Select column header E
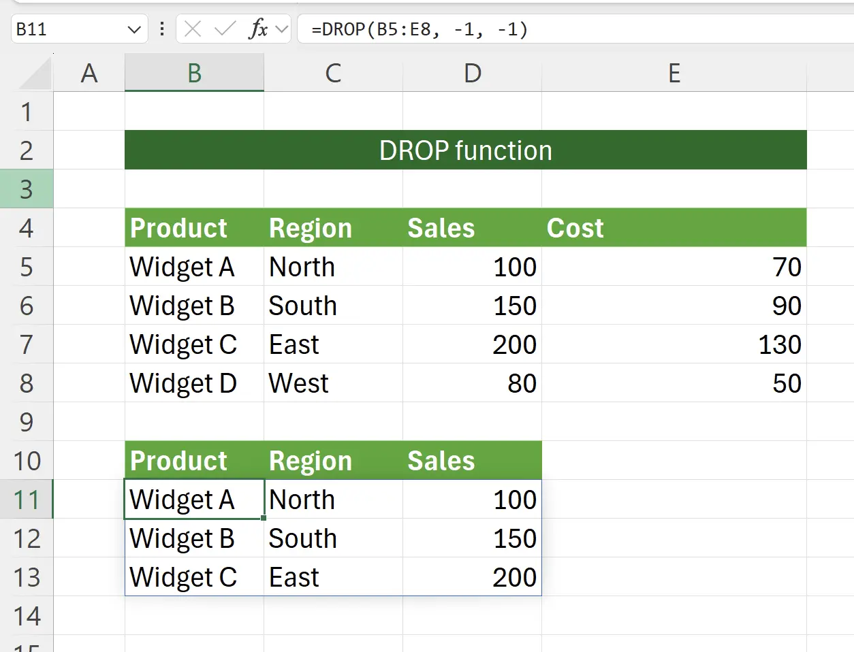This screenshot has height=652, width=854. [674, 73]
